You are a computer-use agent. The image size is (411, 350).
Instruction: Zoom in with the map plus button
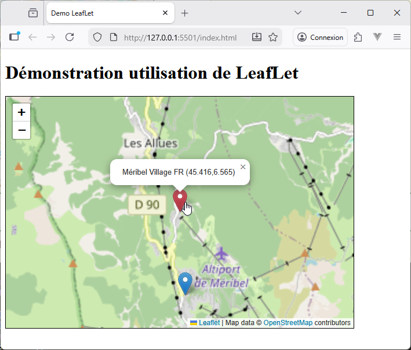click(x=21, y=113)
